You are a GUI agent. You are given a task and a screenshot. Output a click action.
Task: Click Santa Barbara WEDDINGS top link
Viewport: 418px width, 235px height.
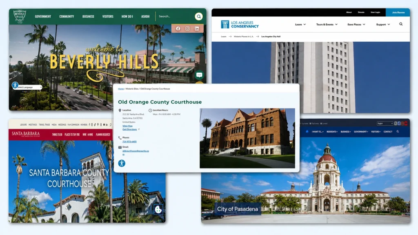click(x=62, y=125)
